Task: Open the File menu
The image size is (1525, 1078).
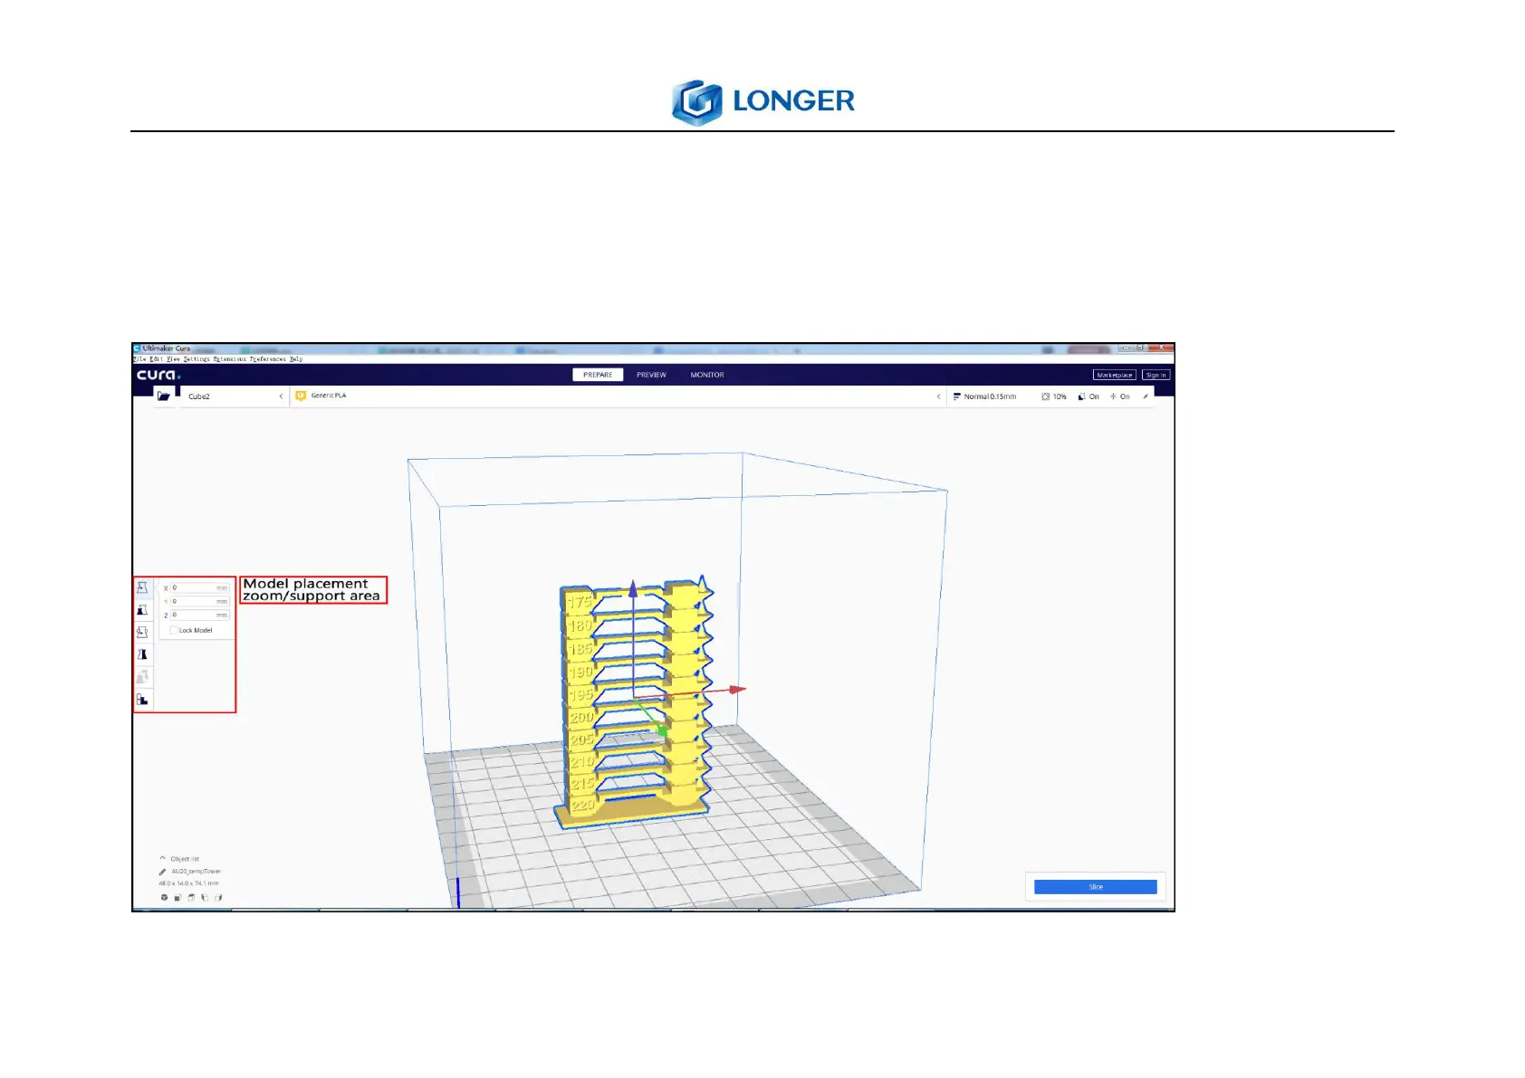Action: pos(139,359)
